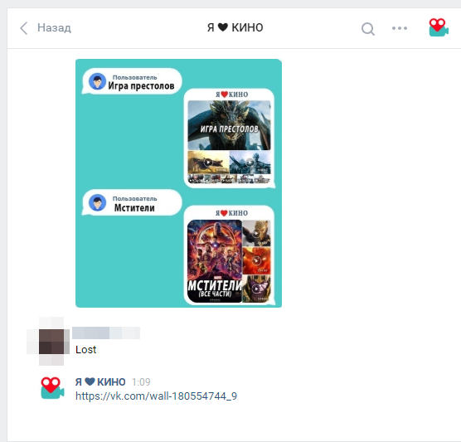
Task: Click the 1:09 message timestamp
Action: click(x=141, y=382)
